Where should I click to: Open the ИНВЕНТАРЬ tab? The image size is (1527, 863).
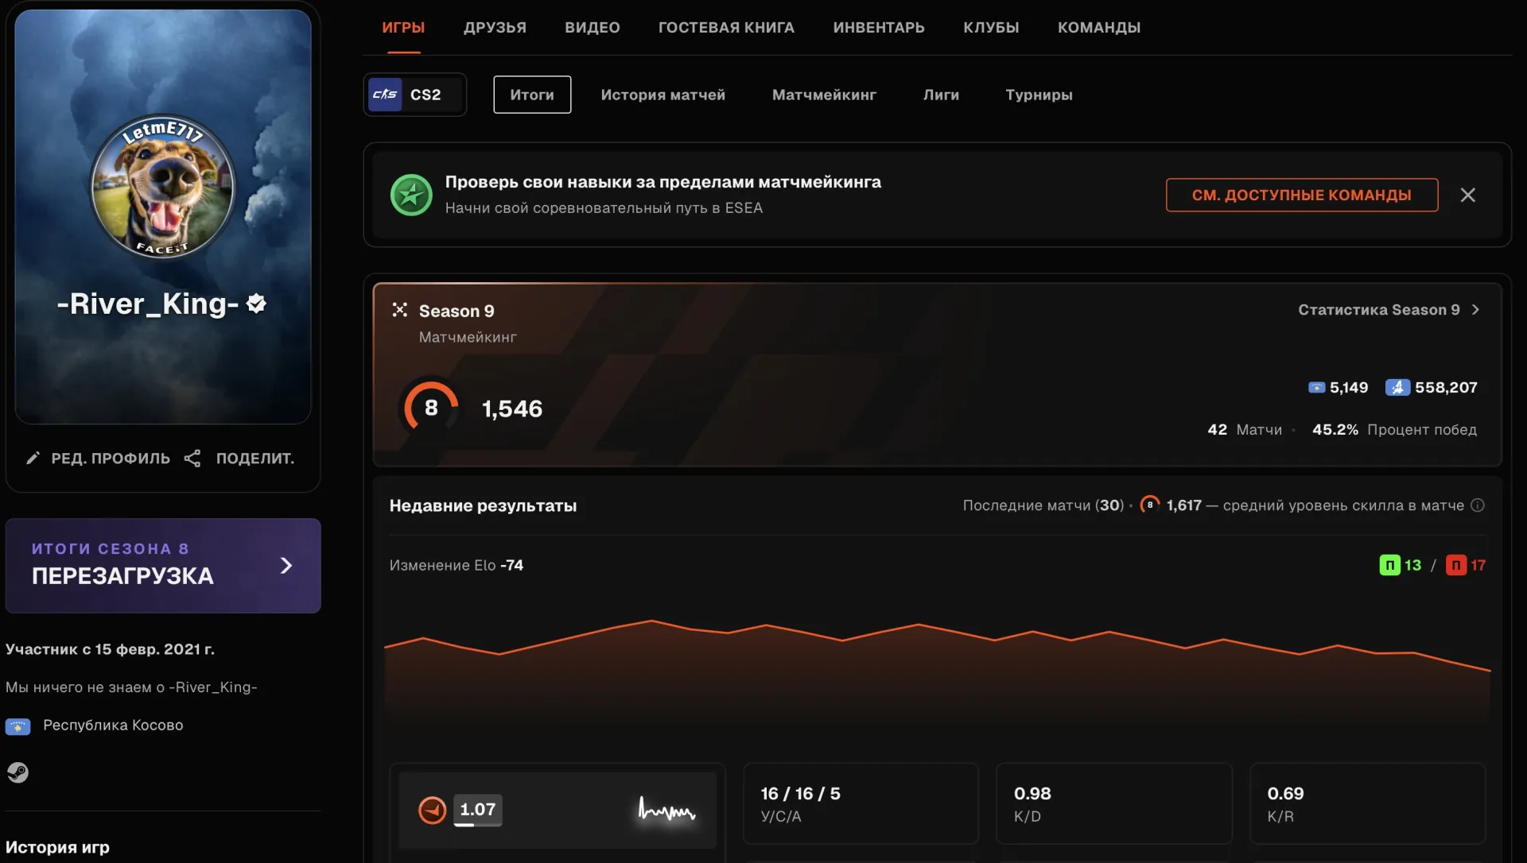pyautogui.click(x=879, y=28)
